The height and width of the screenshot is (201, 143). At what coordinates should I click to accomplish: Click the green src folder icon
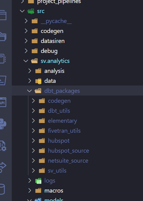click(x=31, y=11)
